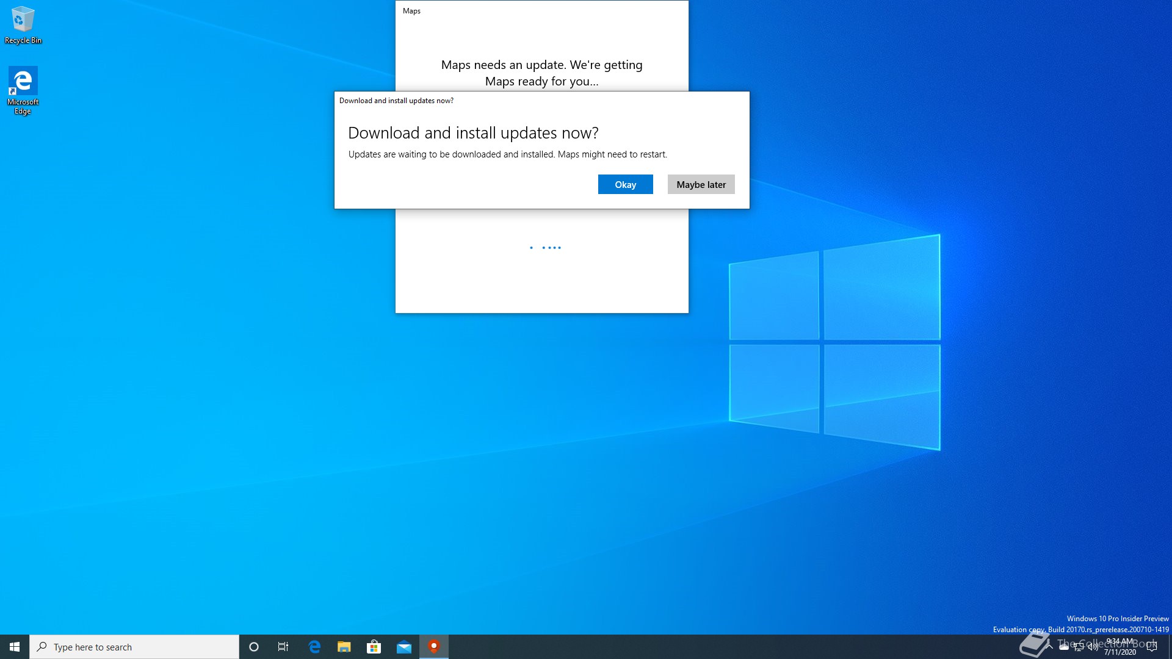
Task: Open Microsoft Store from the taskbar
Action: 374,647
